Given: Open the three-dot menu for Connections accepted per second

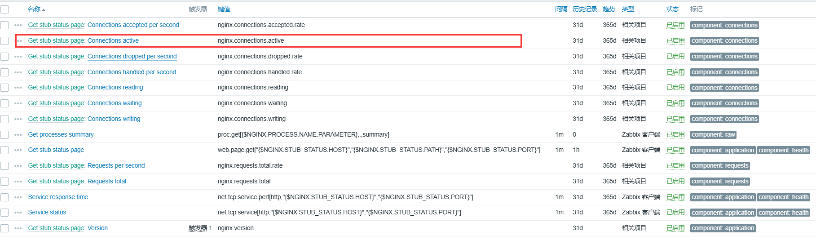Looking at the screenshot, I should click(x=18, y=25).
